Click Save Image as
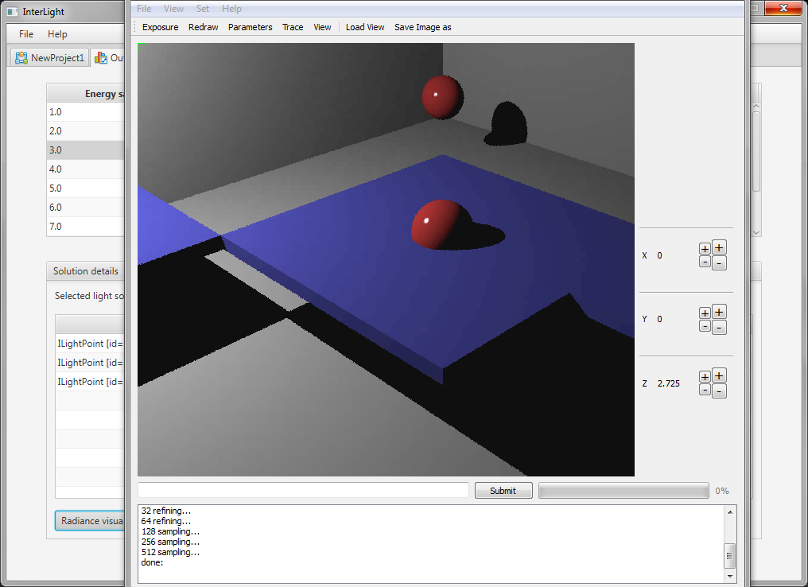The height and width of the screenshot is (587, 808). tap(422, 27)
